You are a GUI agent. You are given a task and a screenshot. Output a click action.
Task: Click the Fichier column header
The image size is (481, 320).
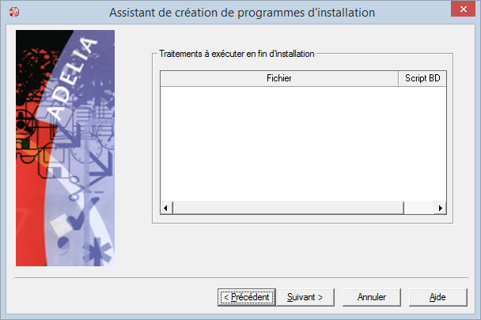pos(279,78)
